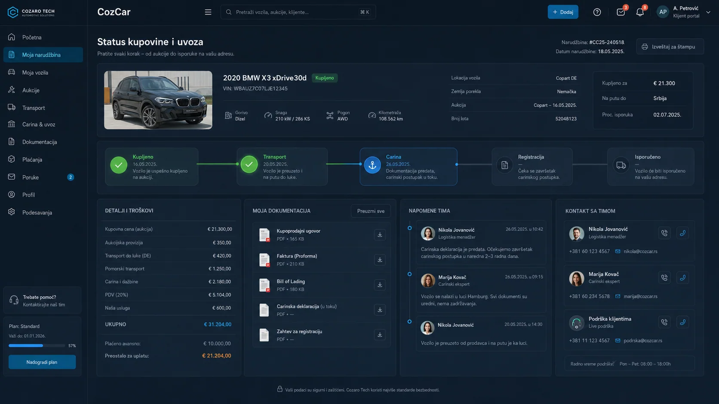Click order number #CC25-240518
This screenshot has width=719, height=404.
pos(606,43)
